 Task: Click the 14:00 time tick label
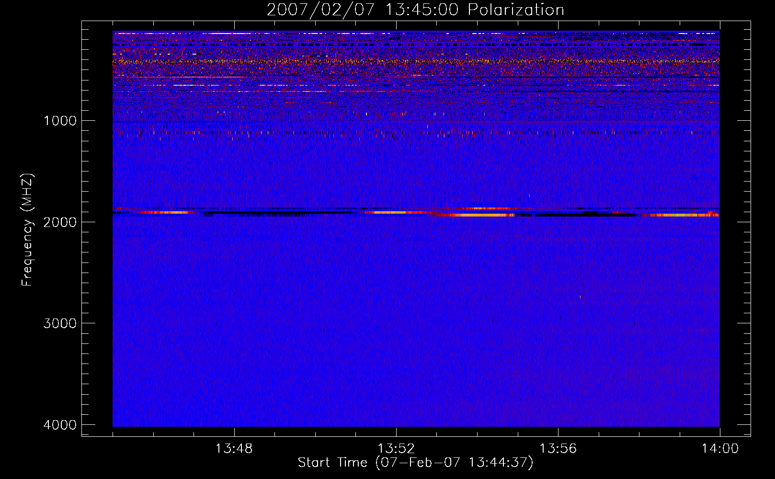click(x=720, y=449)
